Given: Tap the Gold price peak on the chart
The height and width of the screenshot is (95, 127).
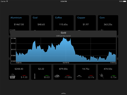Looking at the screenshot, I should point(63,38).
